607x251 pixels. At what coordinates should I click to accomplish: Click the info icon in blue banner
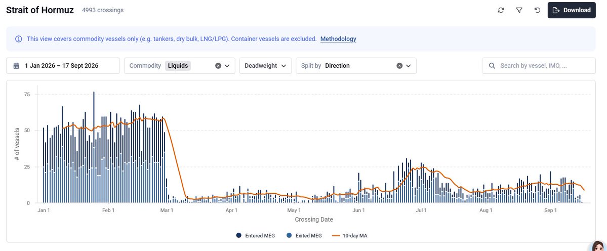[19, 39]
